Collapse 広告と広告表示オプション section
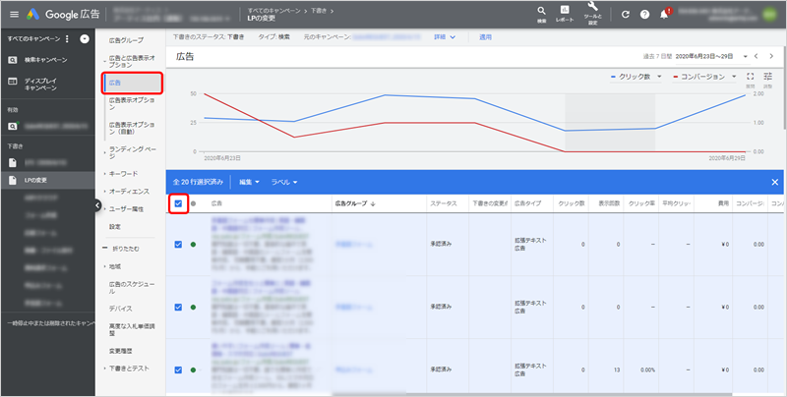Image resolution: width=787 pixels, height=397 pixels. tap(132, 62)
